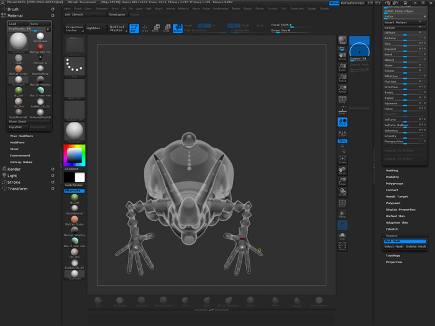This screenshot has width=435, height=326.
Task: Click the CopyMat button
Action: [18, 127]
